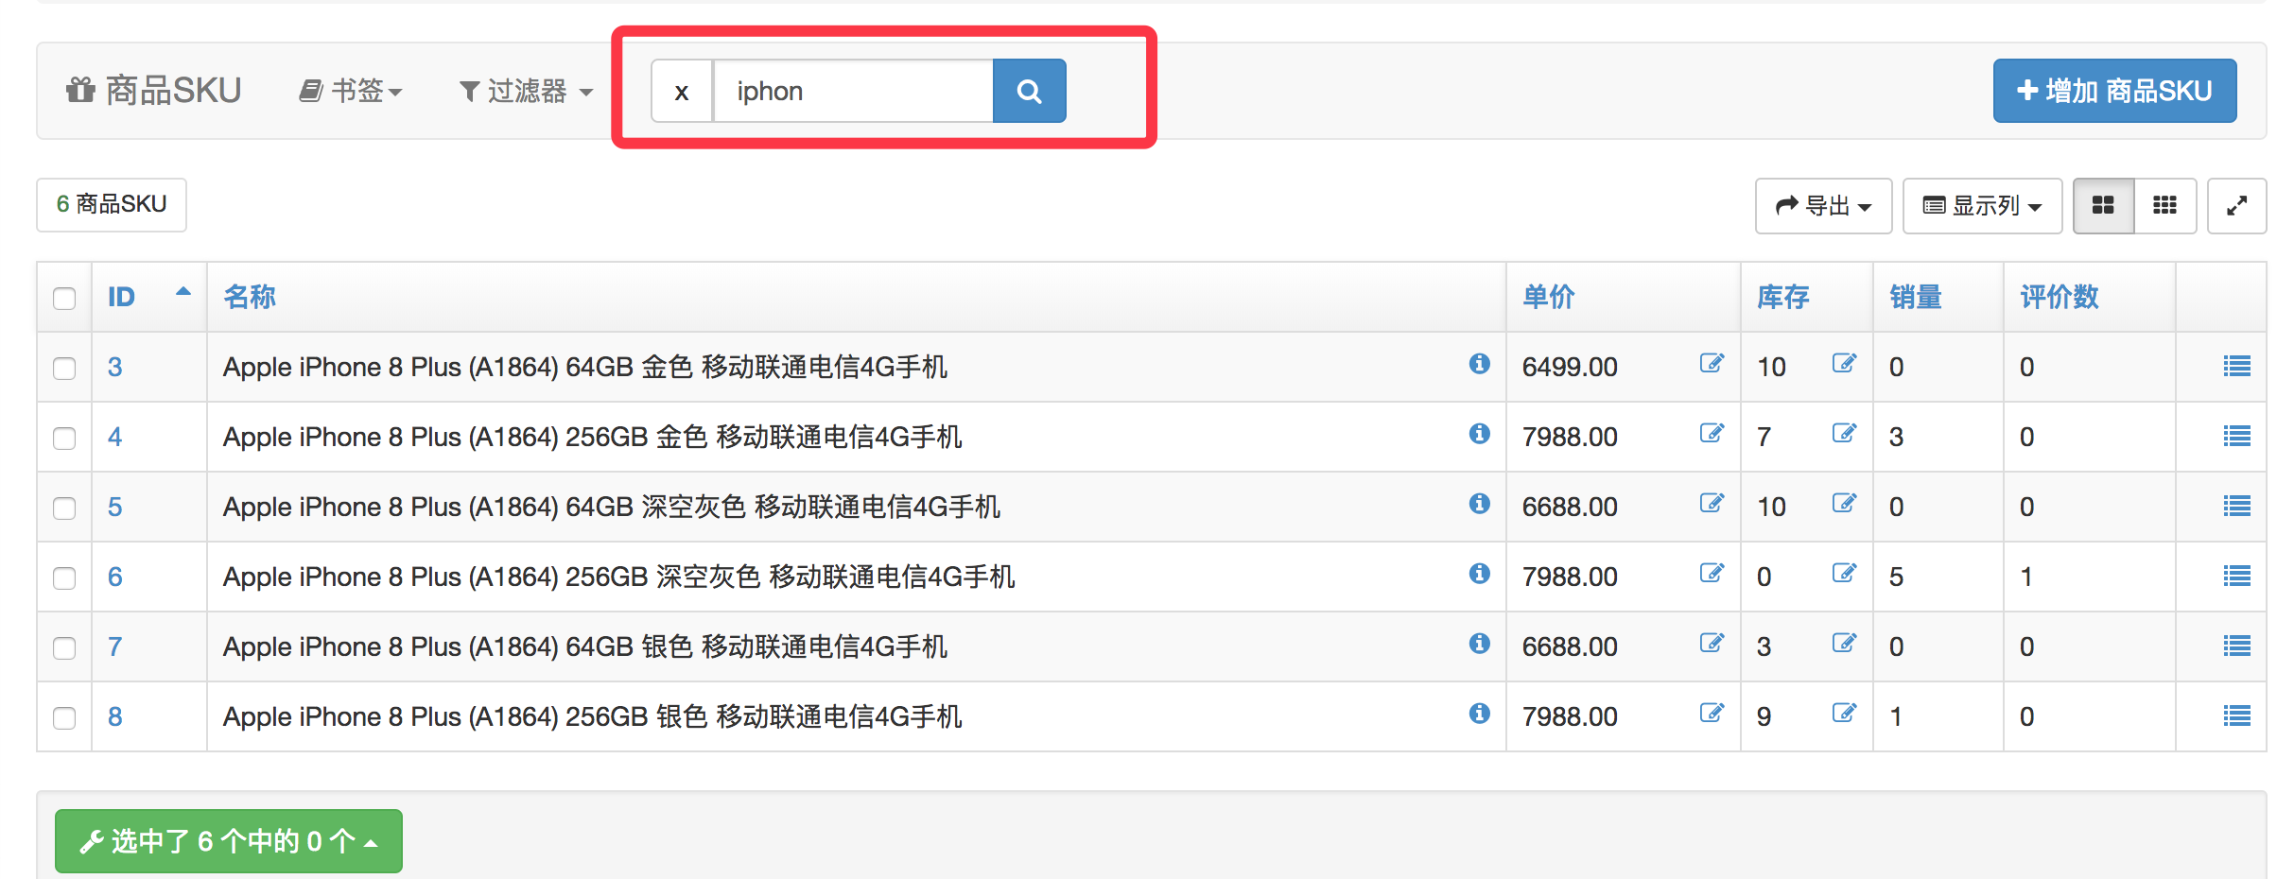Open row actions list for SKU 3

(x=2236, y=367)
